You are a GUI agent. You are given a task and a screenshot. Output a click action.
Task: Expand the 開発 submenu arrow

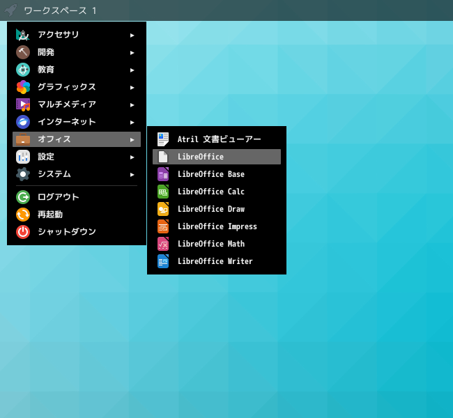(x=132, y=53)
